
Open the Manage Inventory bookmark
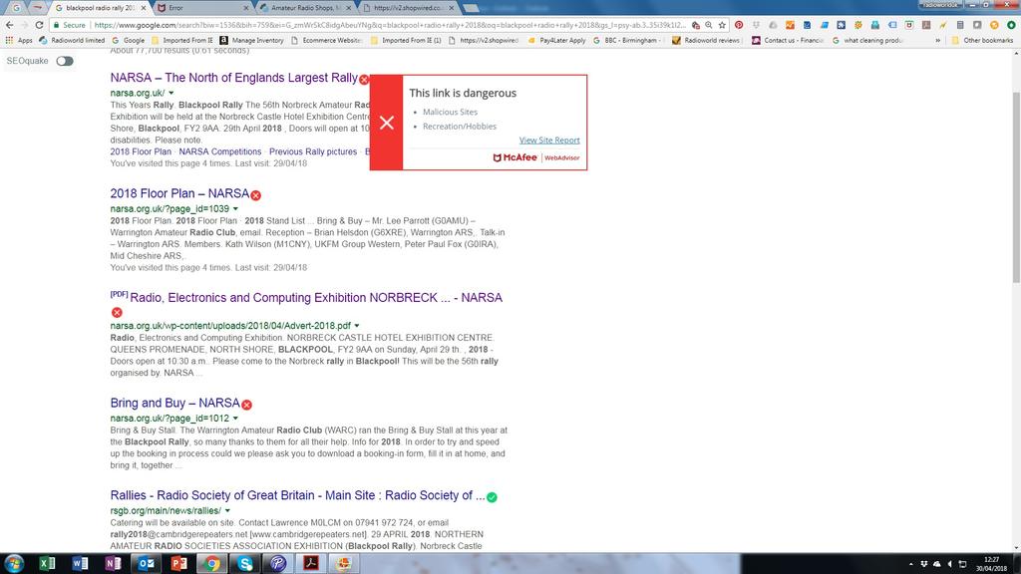pos(251,40)
